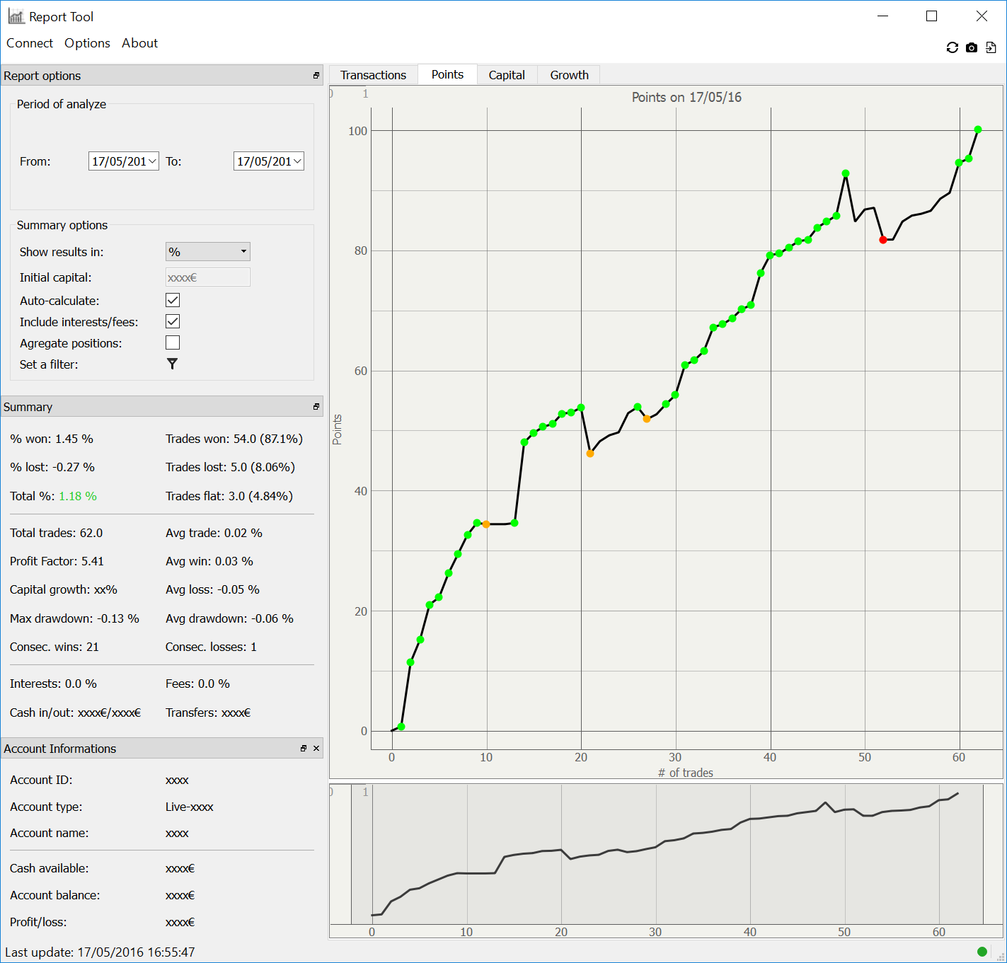Enable the Agregate positions checkbox

pos(173,342)
